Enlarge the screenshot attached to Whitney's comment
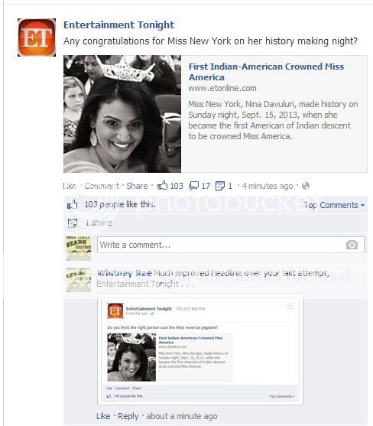 click(x=200, y=349)
